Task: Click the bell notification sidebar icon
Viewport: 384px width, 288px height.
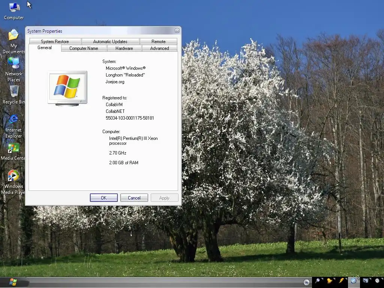Action: tap(329, 280)
